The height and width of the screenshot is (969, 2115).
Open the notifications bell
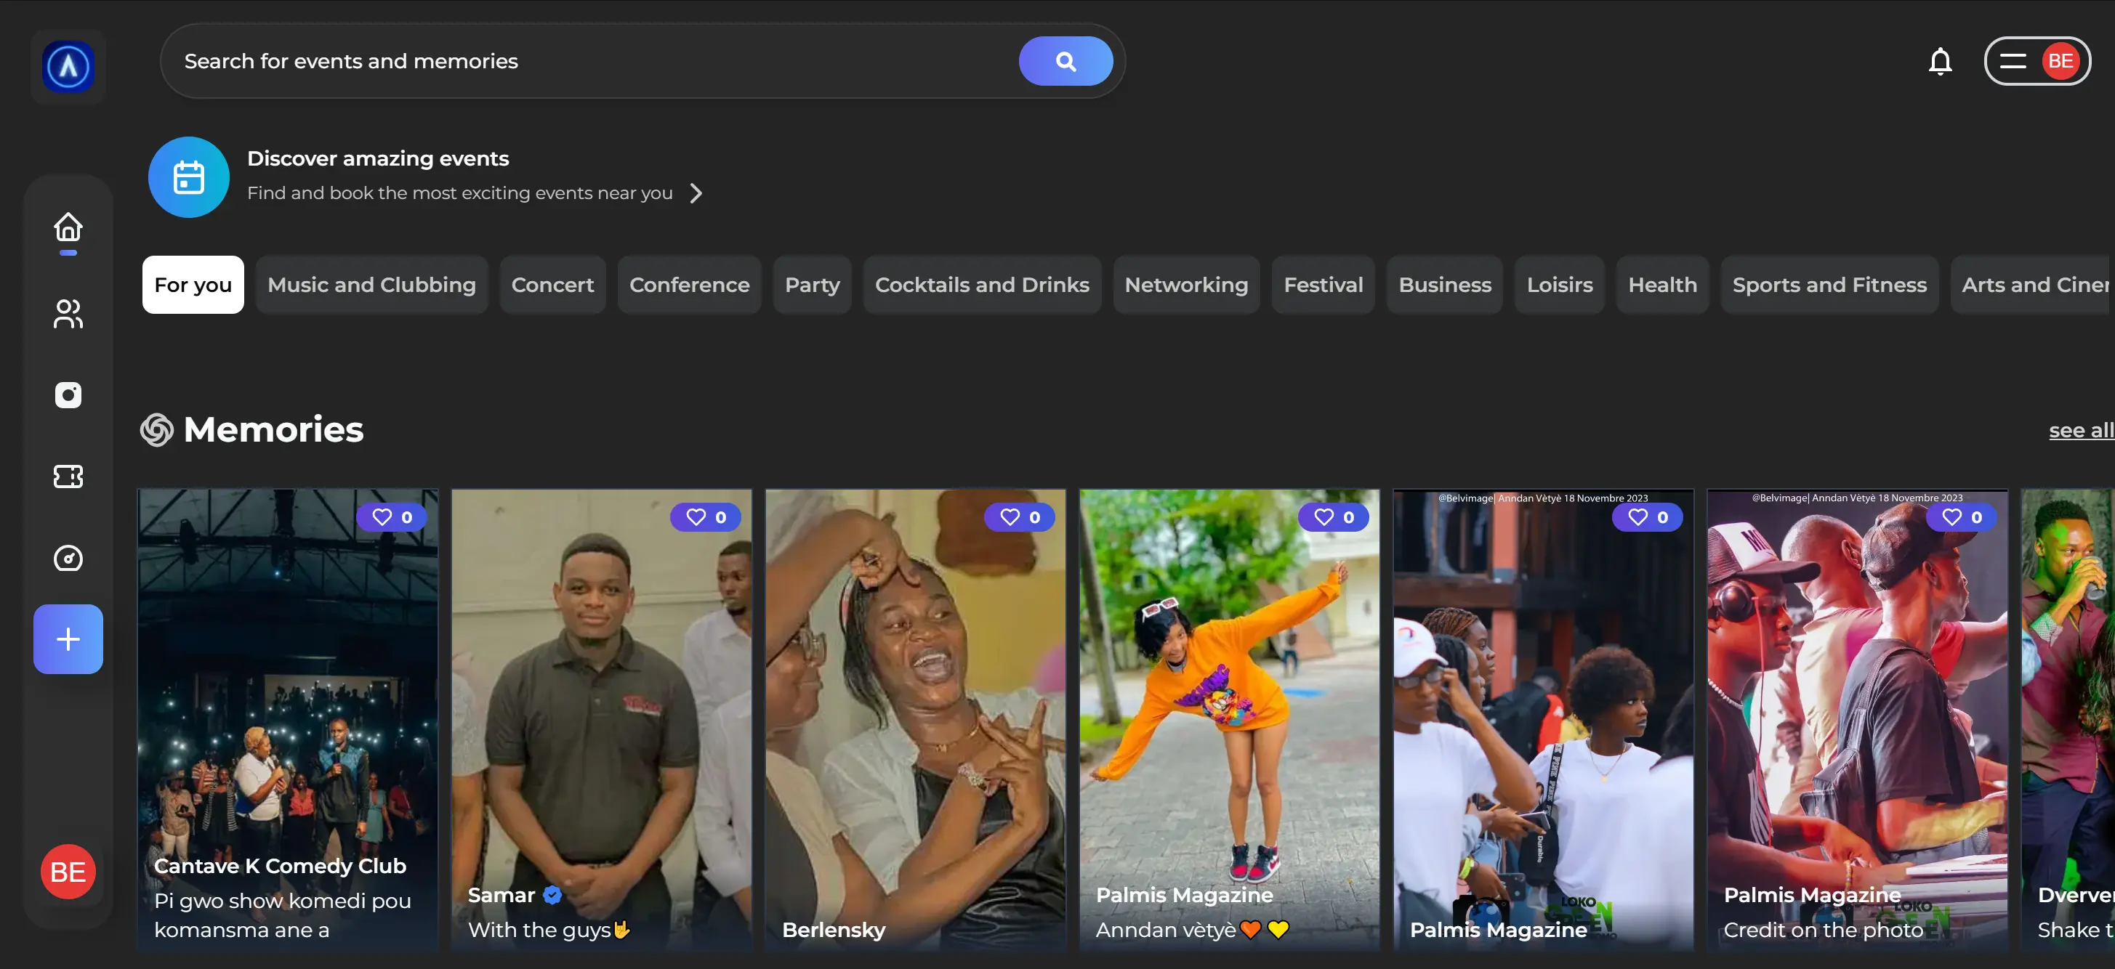pyautogui.click(x=1939, y=61)
